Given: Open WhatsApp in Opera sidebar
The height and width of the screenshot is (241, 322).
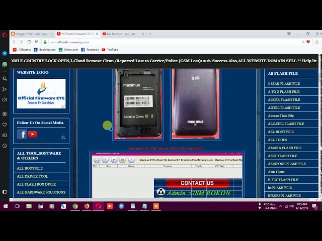Looking at the screenshot, I should [5, 64].
